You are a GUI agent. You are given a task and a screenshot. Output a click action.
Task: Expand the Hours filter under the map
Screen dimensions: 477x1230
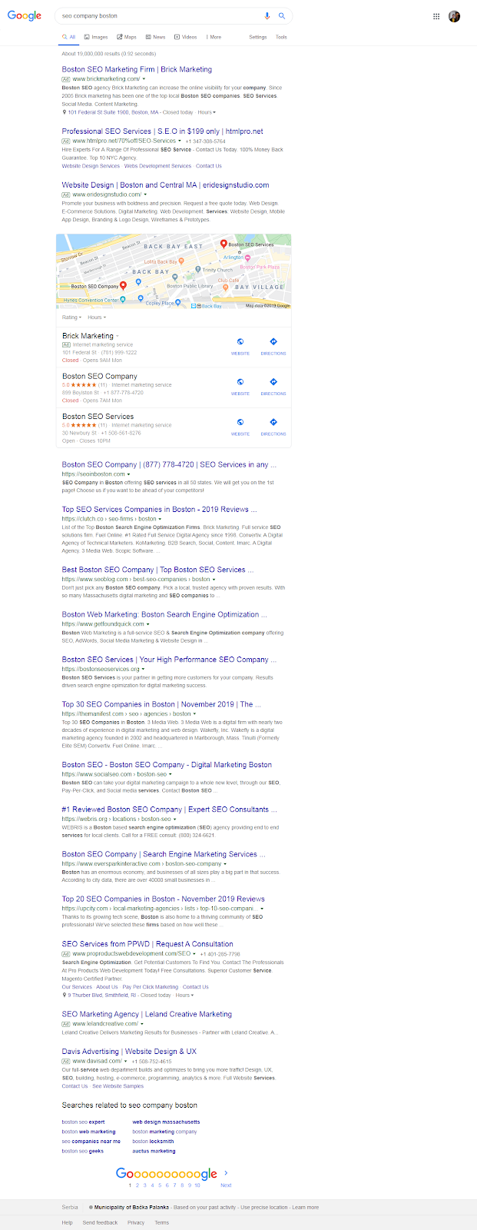pyautogui.click(x=97, y=317)
